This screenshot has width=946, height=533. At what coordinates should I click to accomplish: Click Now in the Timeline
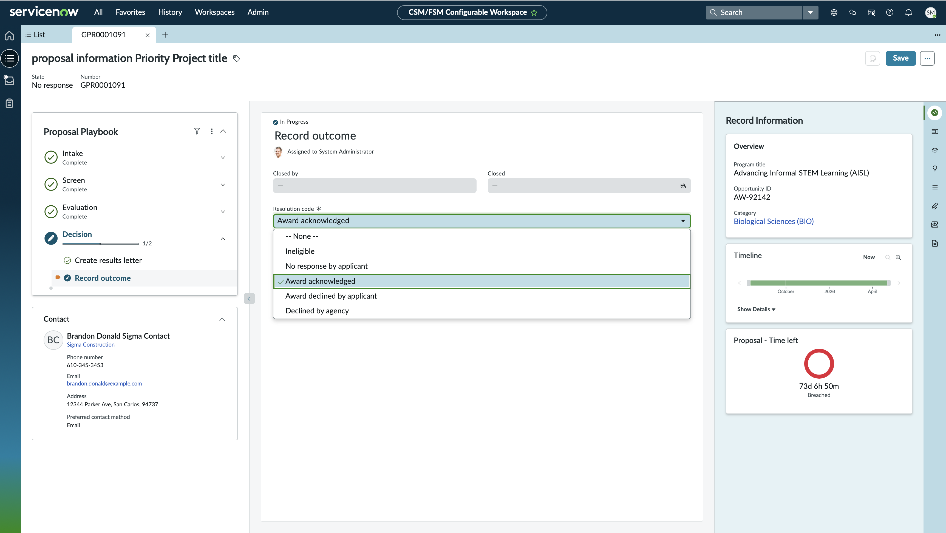[868, 257]
